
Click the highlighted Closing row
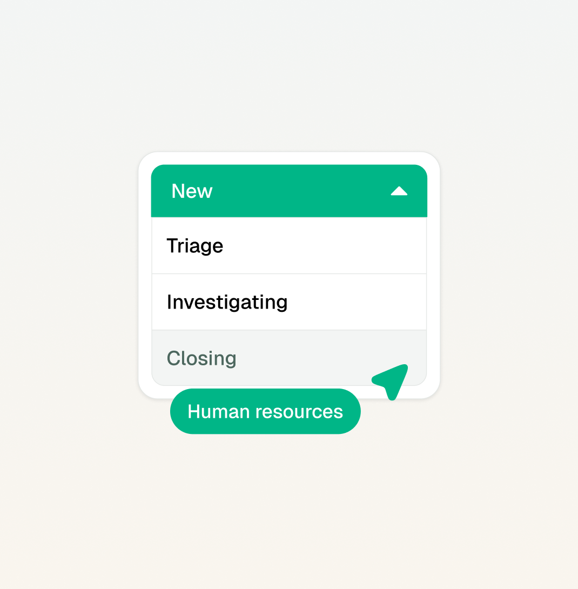tap(289, 358)
